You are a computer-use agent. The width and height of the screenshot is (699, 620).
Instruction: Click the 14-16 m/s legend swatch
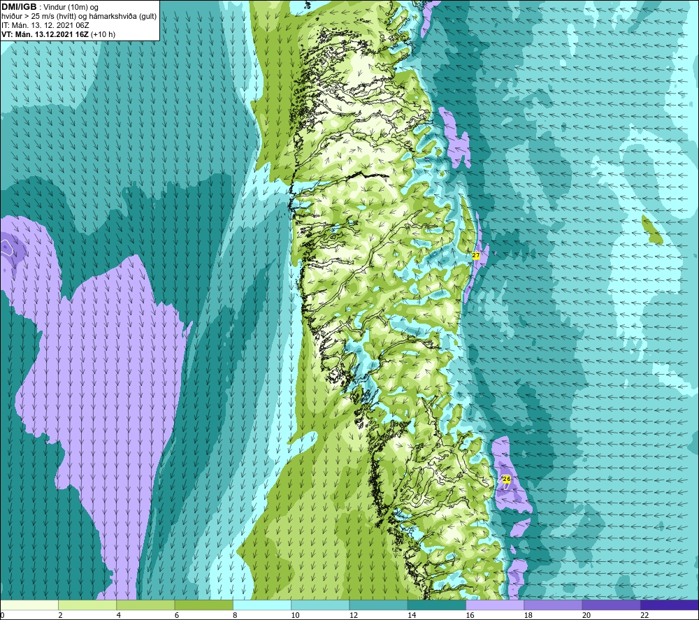pos(437,605)
